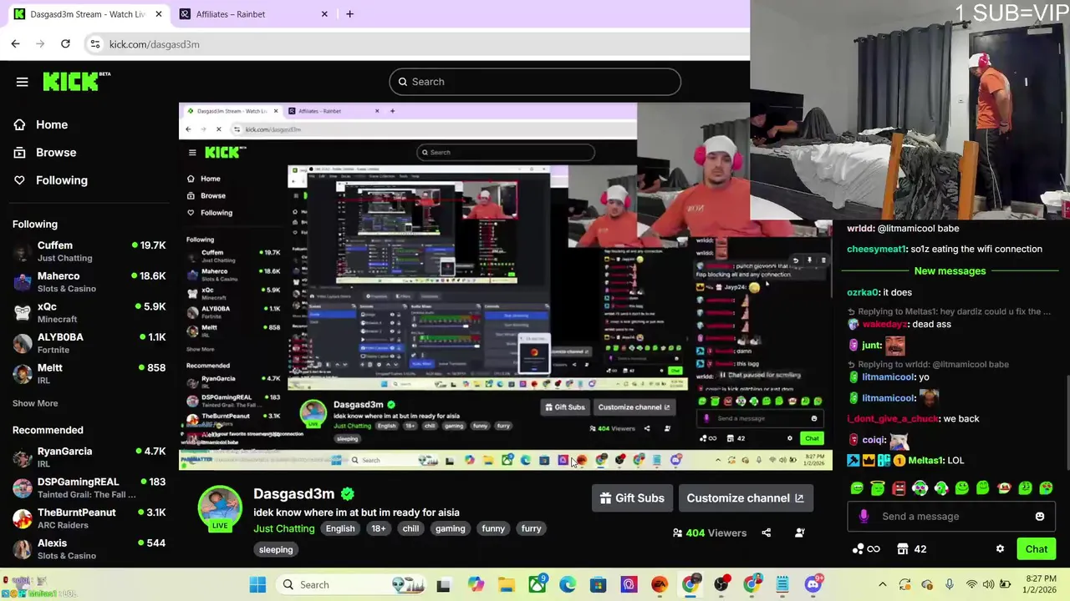The width and height of the screenshot is (1070, 601).
Task: Open the Maherco channel in Following list
Action: (88, 282)
